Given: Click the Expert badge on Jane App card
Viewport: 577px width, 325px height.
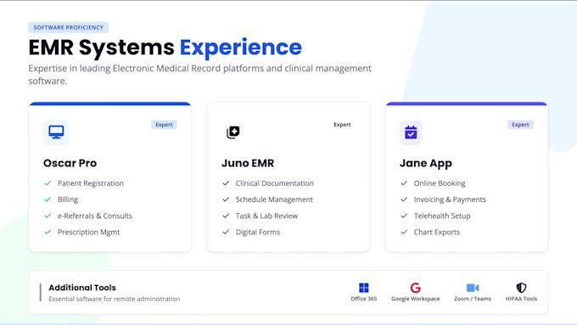Looking at the screenshot, I should click(520, 125).
